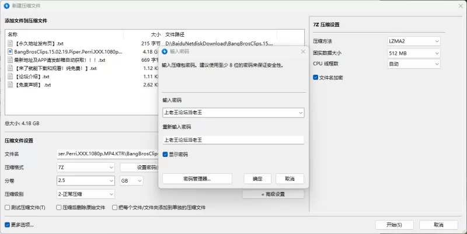This screenshot has width=467, height=234.
Task: Click 开始(S) button
Action: (395, 225)
